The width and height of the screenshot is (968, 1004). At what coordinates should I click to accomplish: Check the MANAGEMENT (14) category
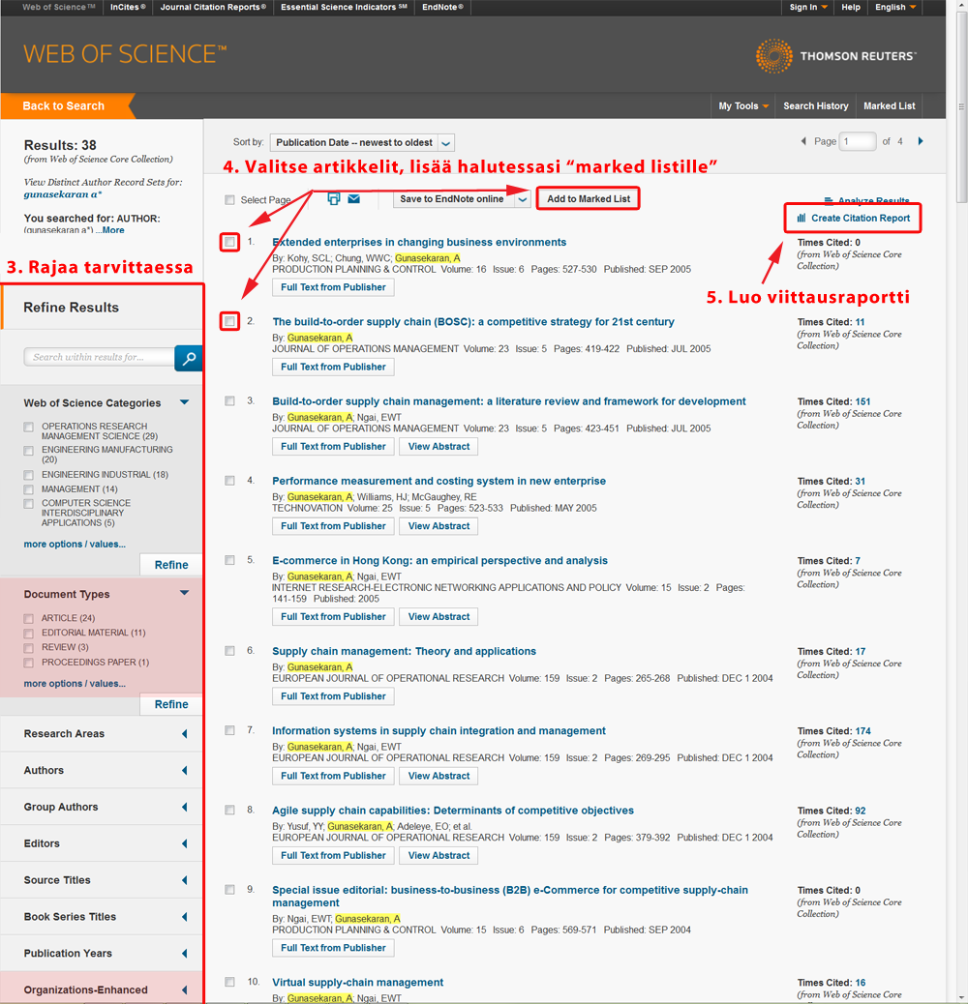pyautogui.click(x=28, y=489)
